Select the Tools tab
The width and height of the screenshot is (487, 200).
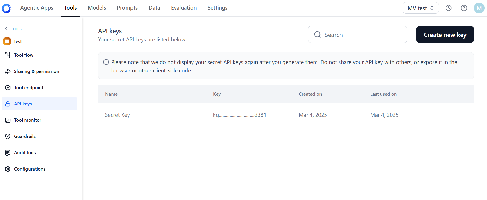point(71,8)
